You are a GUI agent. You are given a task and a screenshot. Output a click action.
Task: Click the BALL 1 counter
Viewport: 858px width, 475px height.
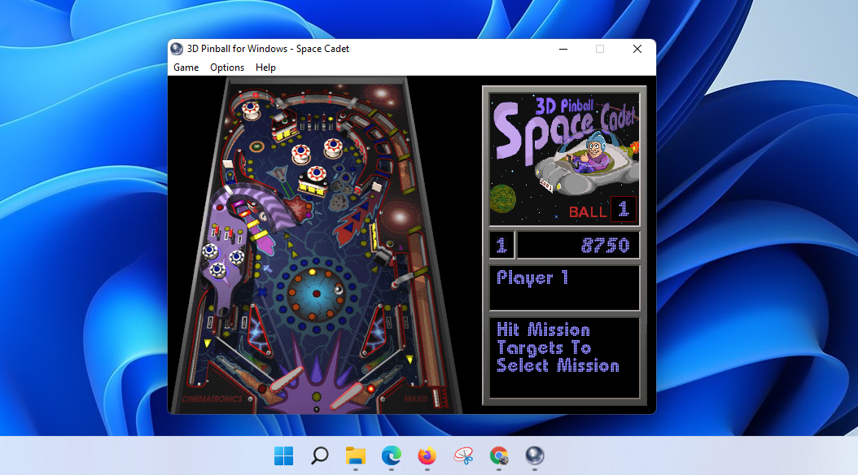tap(602, 211)
